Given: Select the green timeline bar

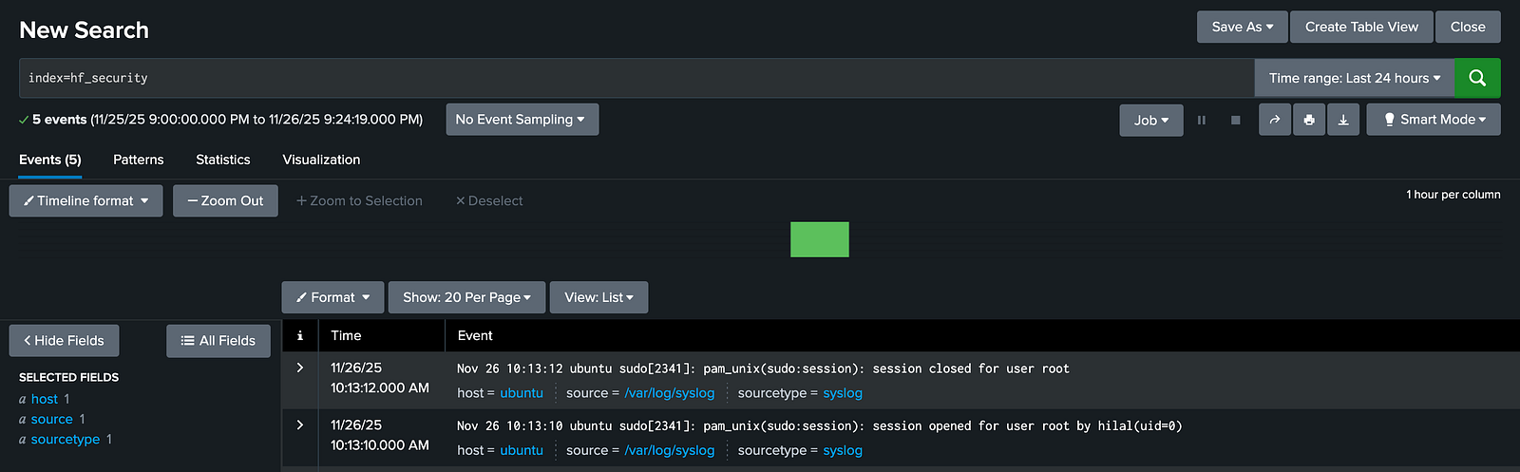Looking at the screenshot, I should click(819, 239).
